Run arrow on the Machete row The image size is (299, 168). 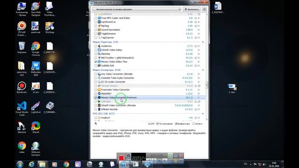click(199, 54)
